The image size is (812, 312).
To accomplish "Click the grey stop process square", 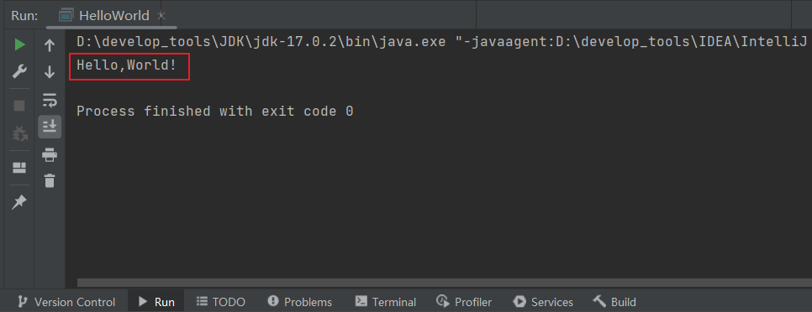I will (x=19, y=106).
